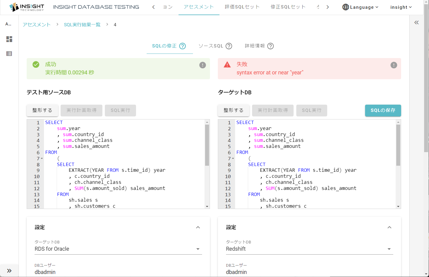The height and width of the screenshot is (277, 429).
Task: Expand the sidebar with the double arrow
Action: (9, 271)
